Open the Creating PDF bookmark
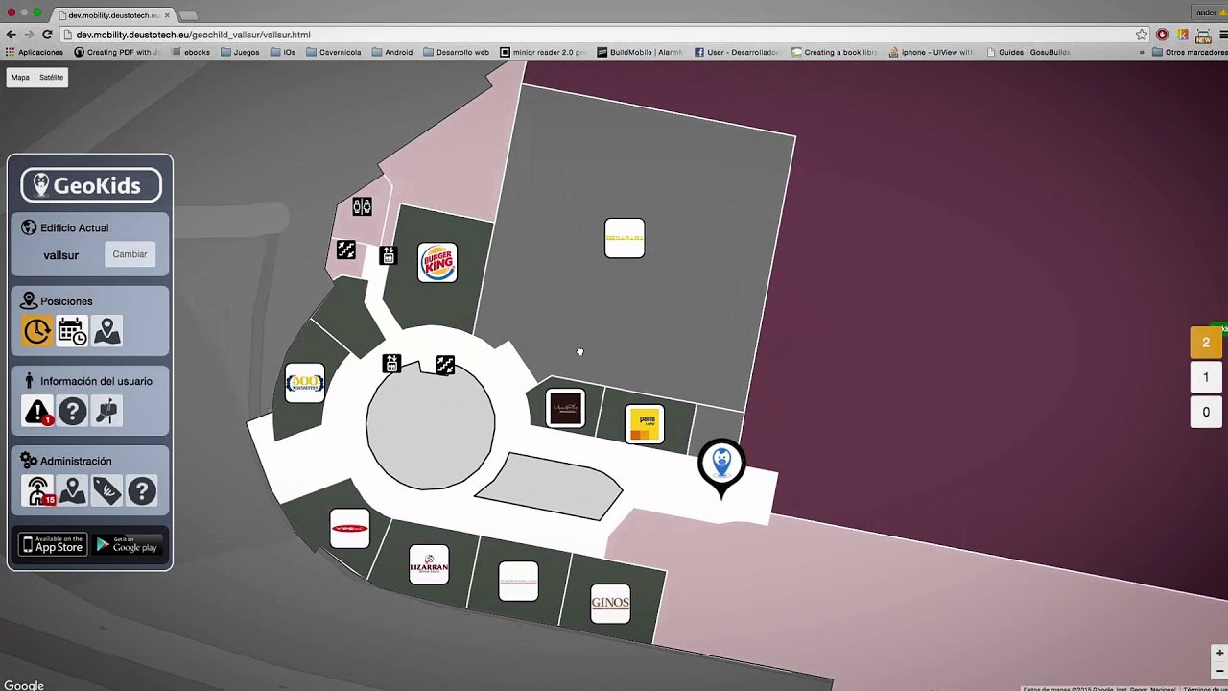Image resolution: width=1228 pixels, height=691 pixels. (117, 52)
